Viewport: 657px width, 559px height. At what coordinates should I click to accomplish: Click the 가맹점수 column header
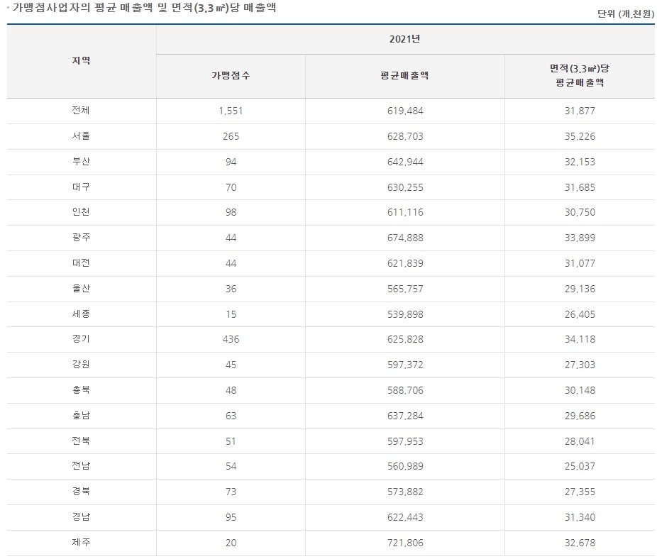(231, 75)
